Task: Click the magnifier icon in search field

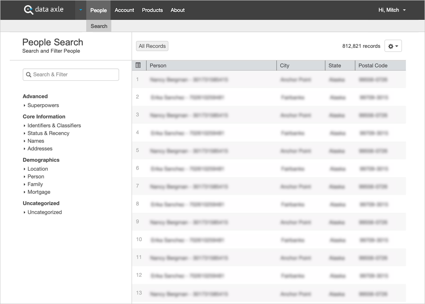Action: tap(29, 75)
